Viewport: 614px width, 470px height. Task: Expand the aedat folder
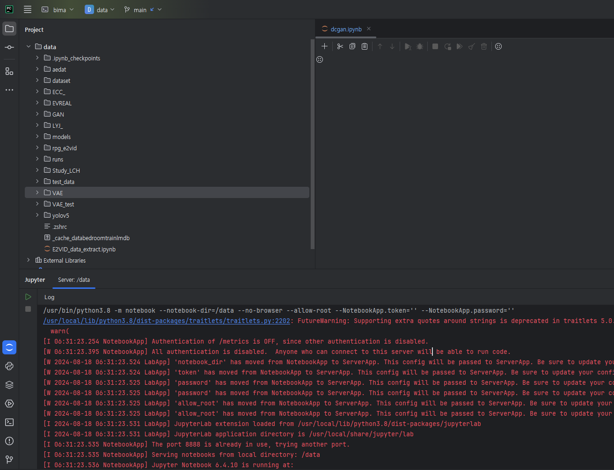[37, 69]
